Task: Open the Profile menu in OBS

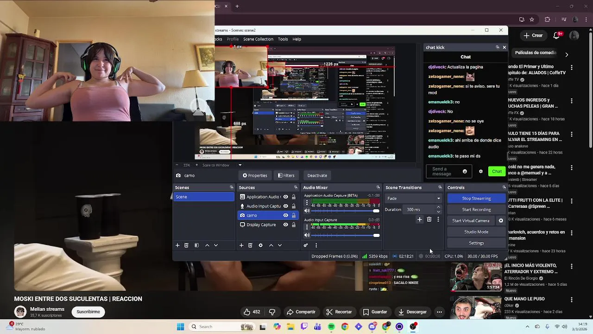Action: point(233,39)
